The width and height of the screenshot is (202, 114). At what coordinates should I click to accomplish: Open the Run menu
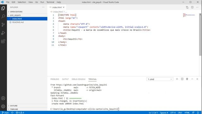coord(42,2)
